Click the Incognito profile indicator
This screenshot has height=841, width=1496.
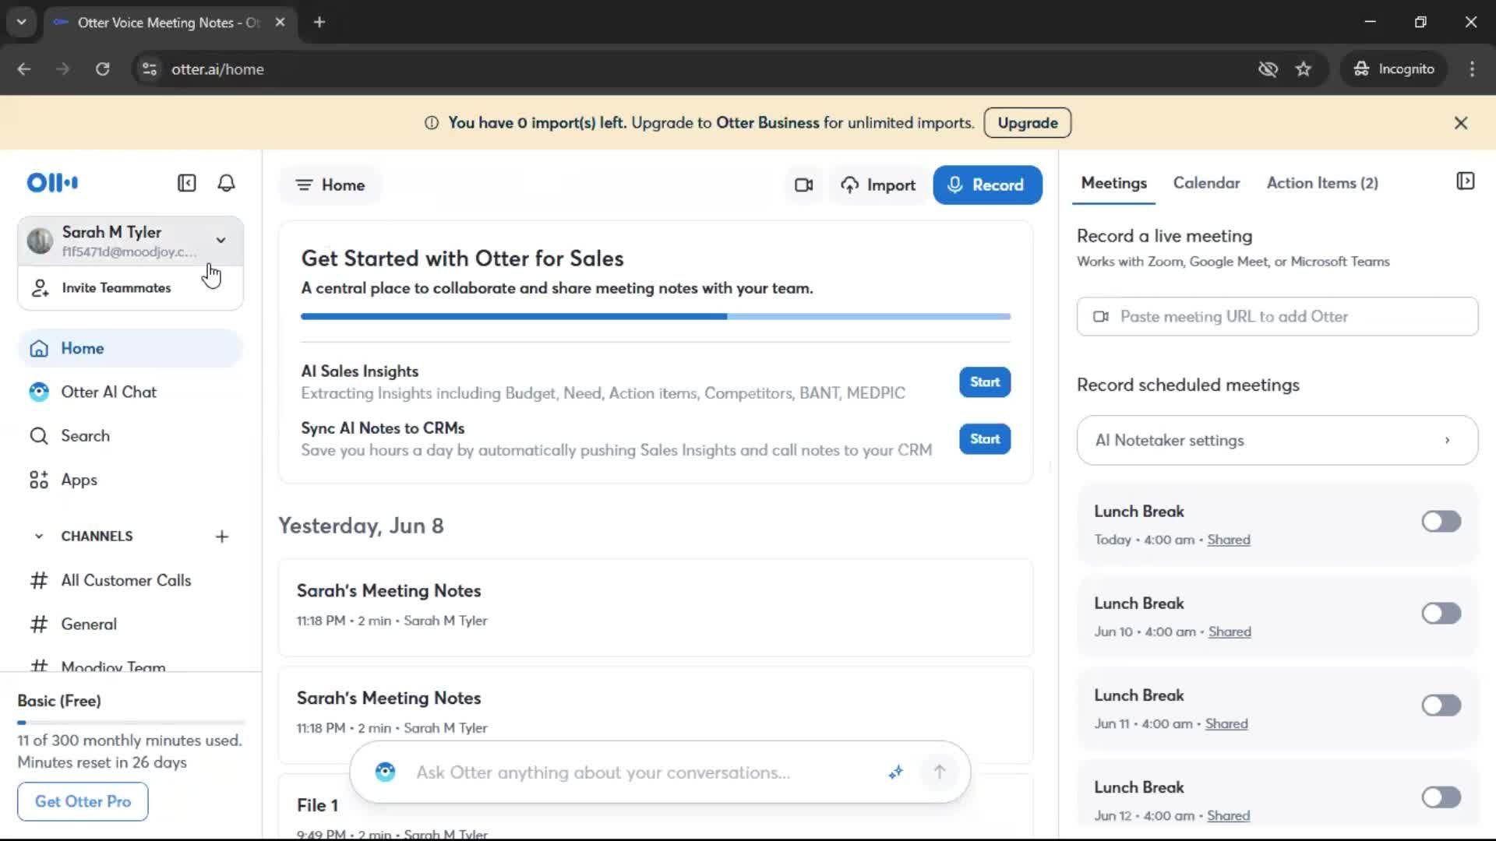pos(1394,69)
